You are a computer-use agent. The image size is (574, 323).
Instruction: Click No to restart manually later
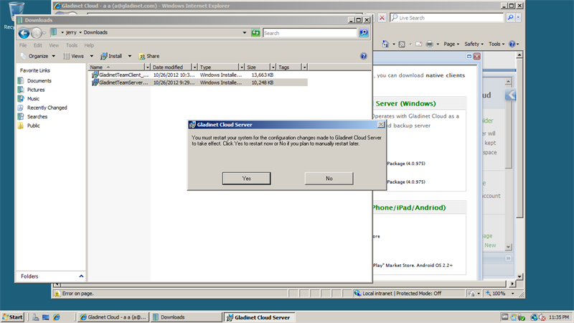(x=329, y=178)
